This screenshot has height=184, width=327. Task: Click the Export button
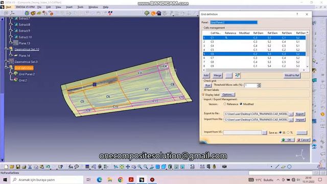[x=300, y=114]
